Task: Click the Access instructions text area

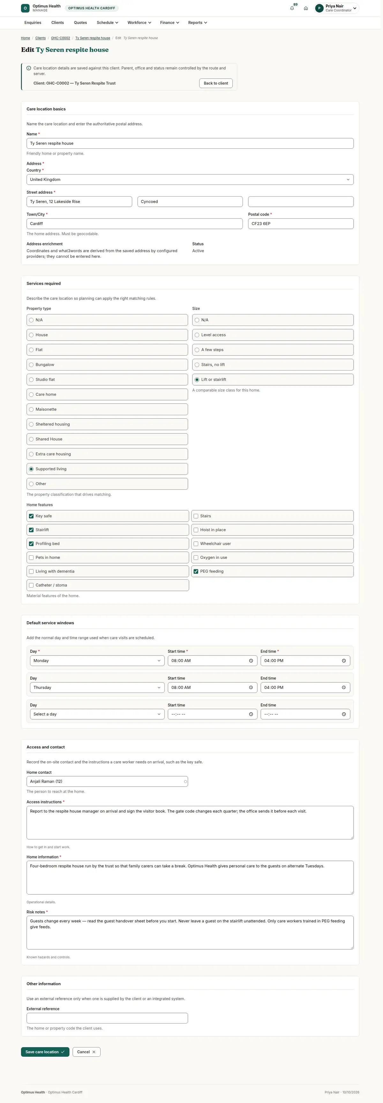Action: pos(190,822)
